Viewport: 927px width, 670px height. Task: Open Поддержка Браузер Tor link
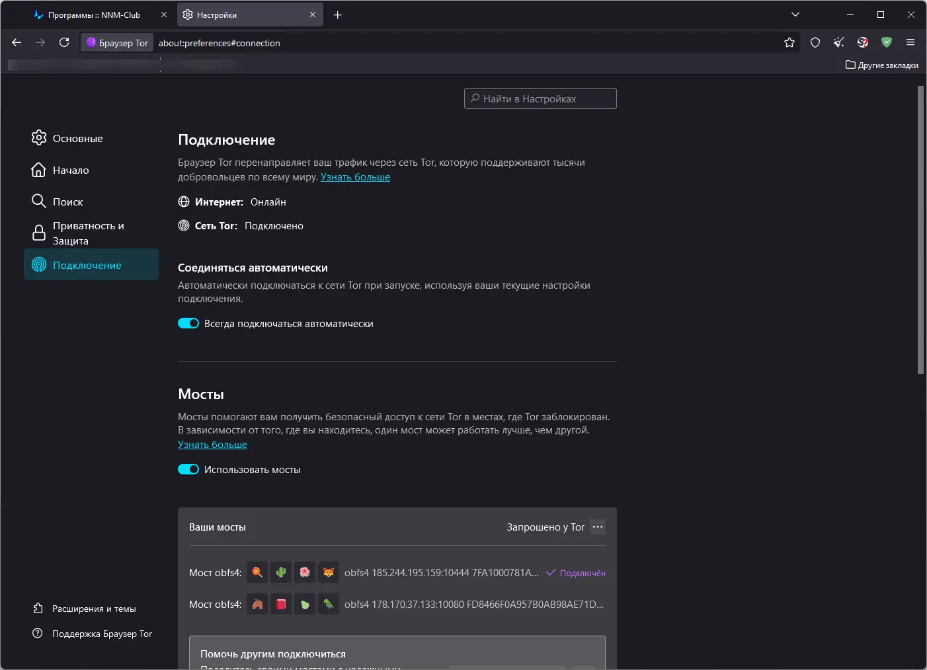point(102,634)
